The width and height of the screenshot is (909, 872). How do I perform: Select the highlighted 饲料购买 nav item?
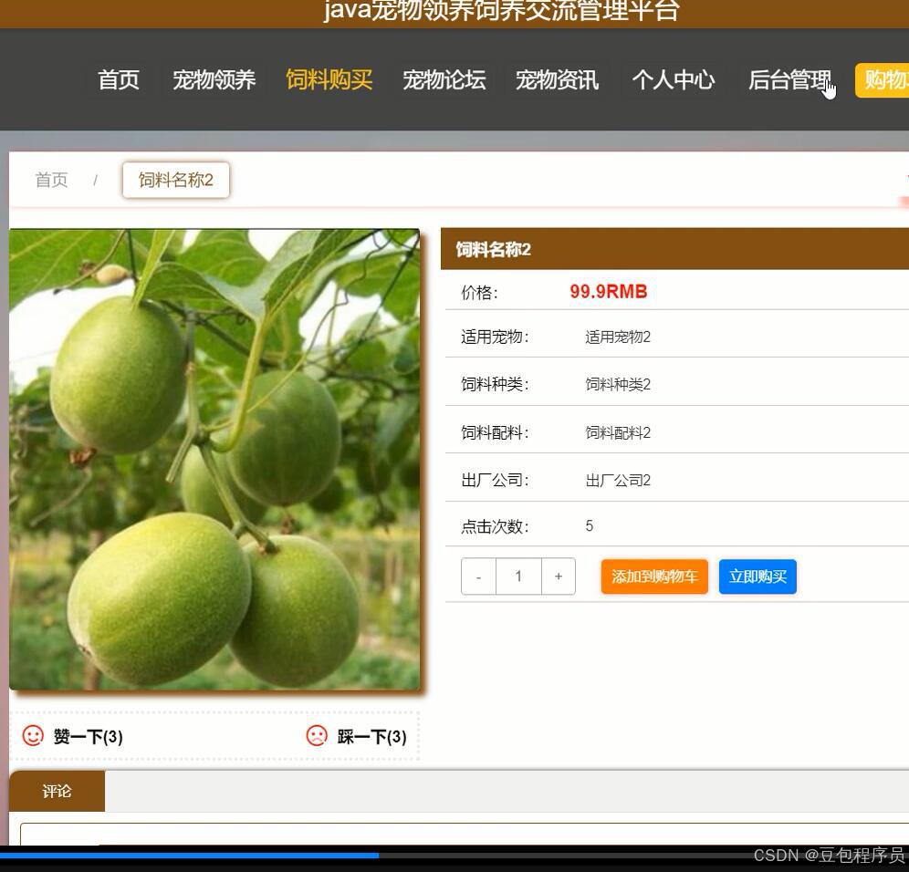[329, 80]
